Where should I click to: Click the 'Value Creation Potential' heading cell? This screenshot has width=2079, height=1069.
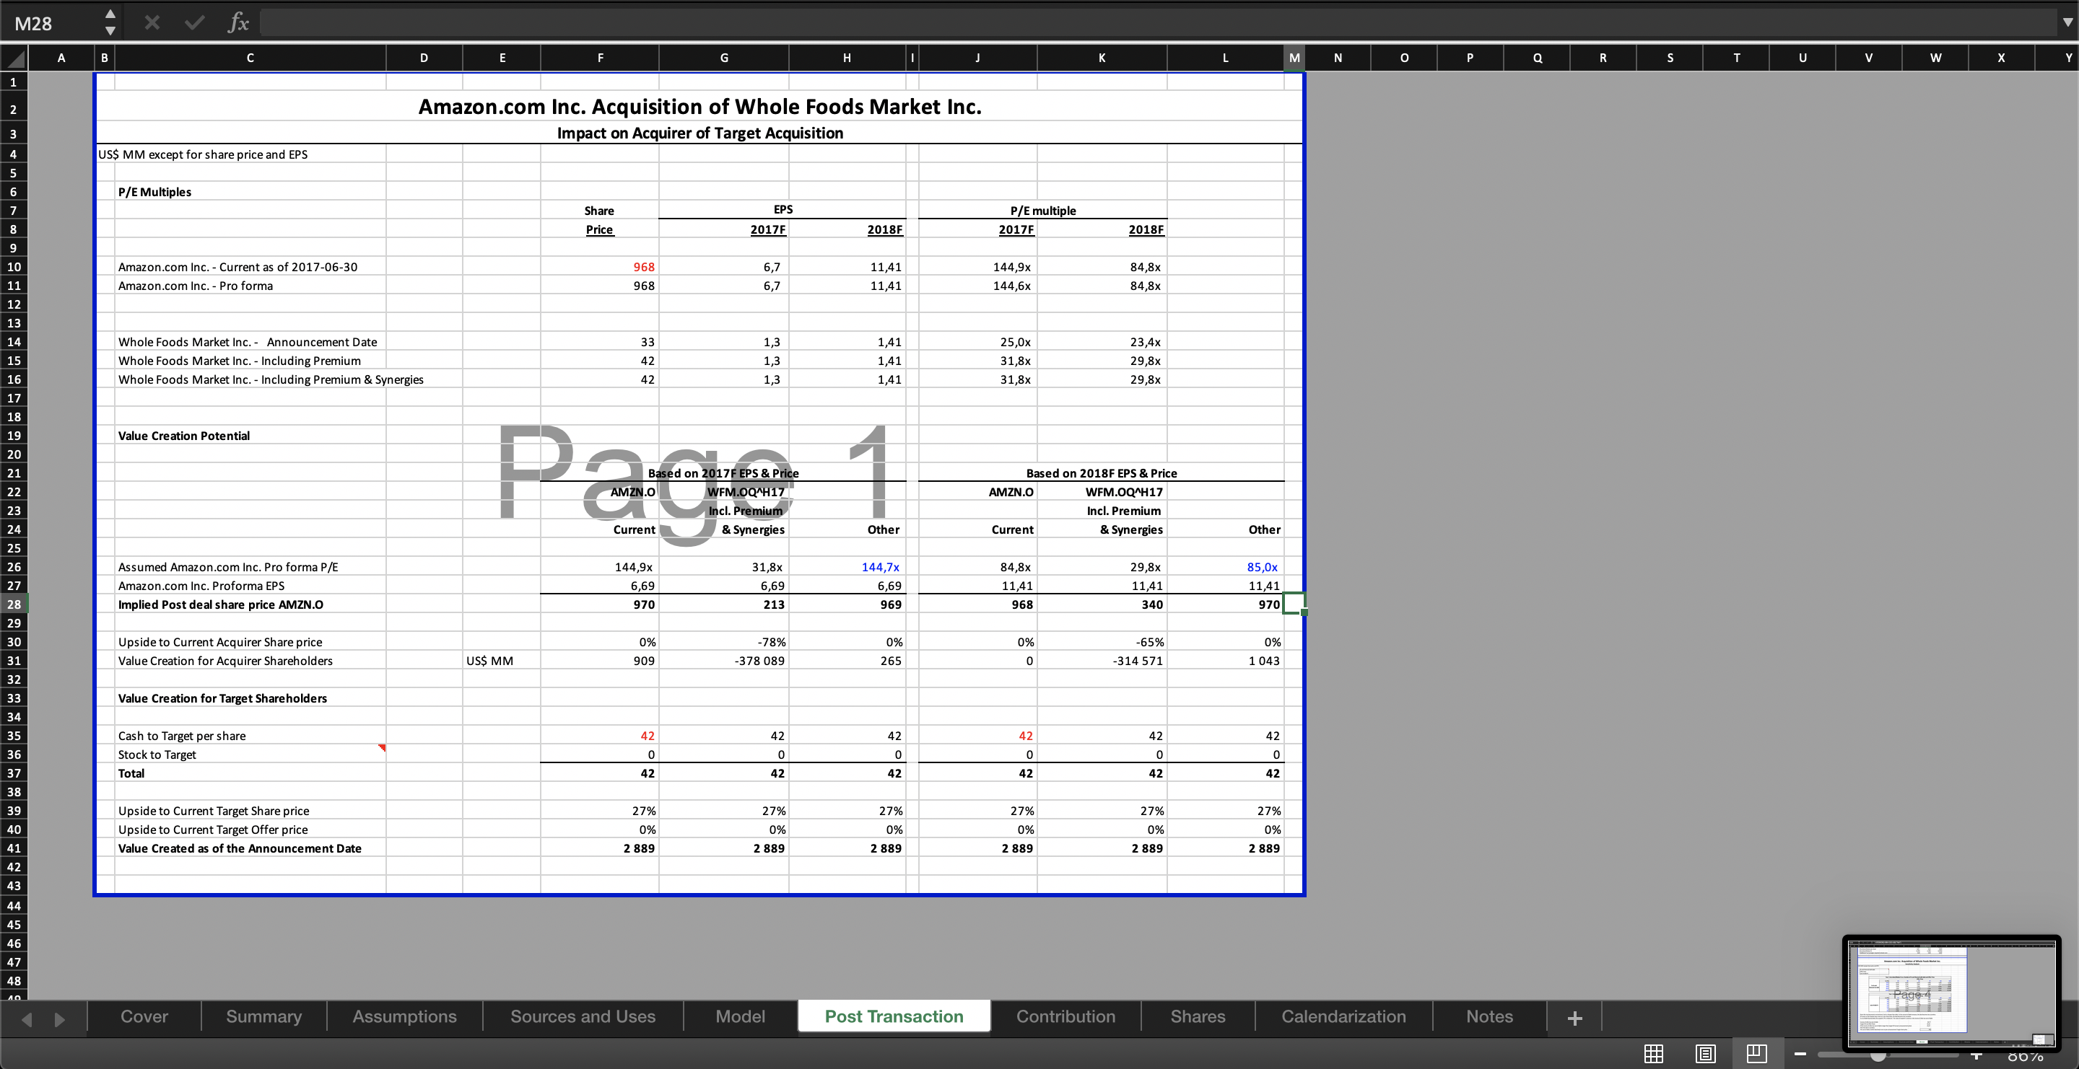click(250, 436)
